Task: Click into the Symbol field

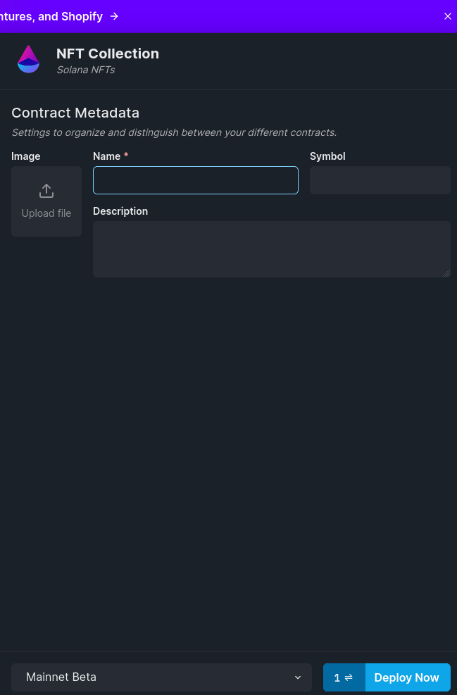Action: coord(380,180)
